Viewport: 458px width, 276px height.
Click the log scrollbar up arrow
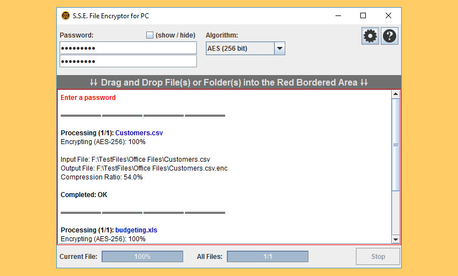pyautogui.click(x=396, y=94)
